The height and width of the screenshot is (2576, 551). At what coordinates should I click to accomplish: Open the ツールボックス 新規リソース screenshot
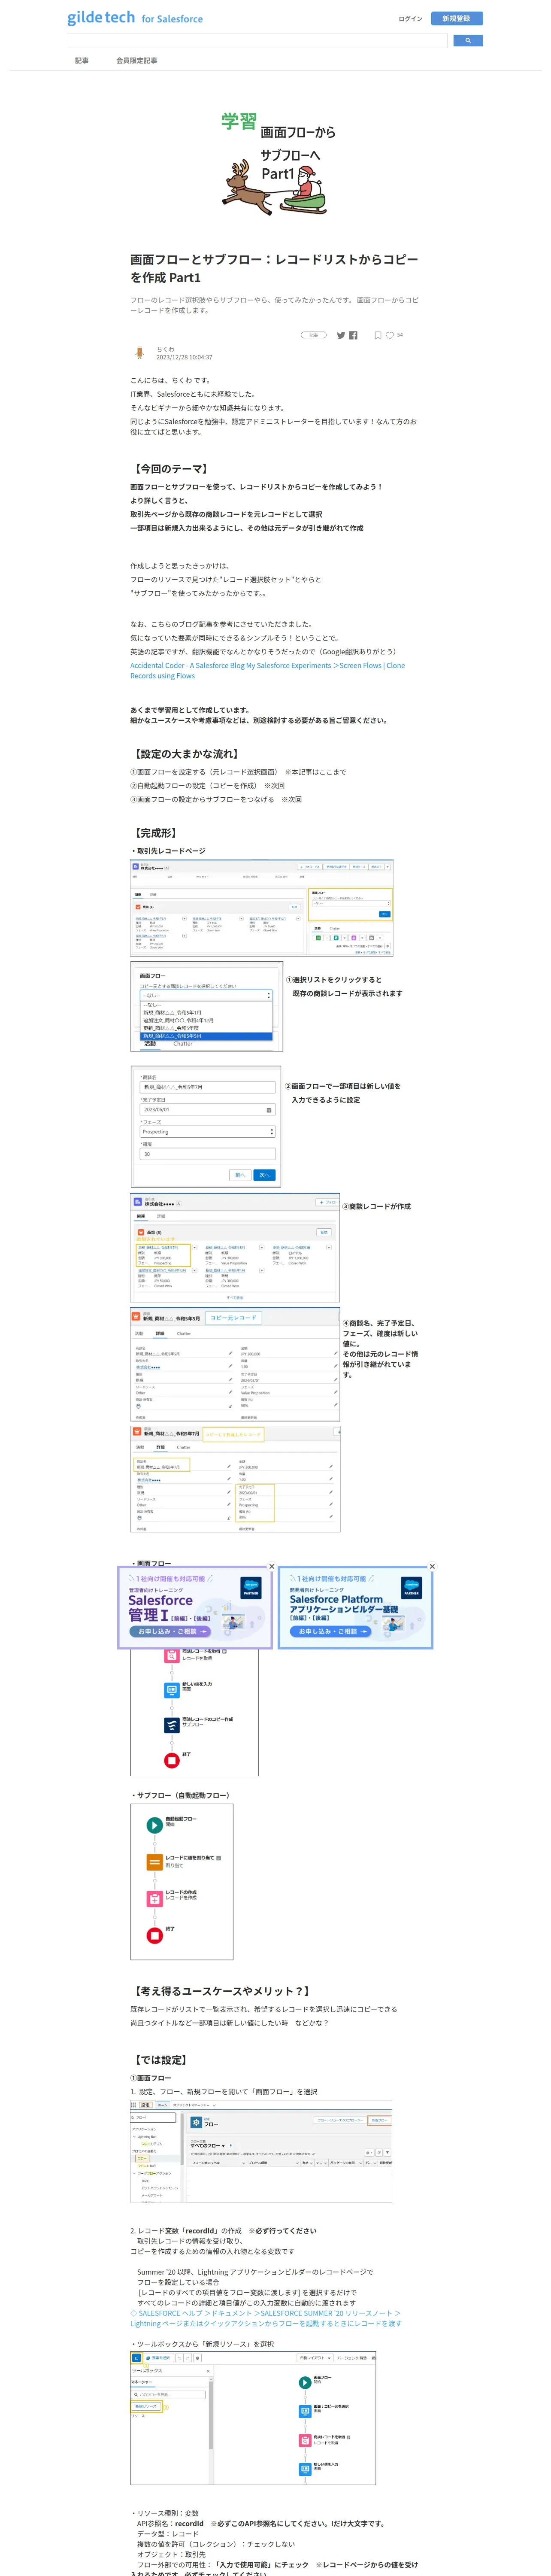coord(253,2417)
